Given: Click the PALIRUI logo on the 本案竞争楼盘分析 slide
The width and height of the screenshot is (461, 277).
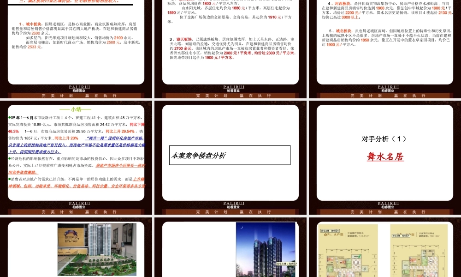Looking at the screenshot, I should pyautogui.click(x=234, y=205).
